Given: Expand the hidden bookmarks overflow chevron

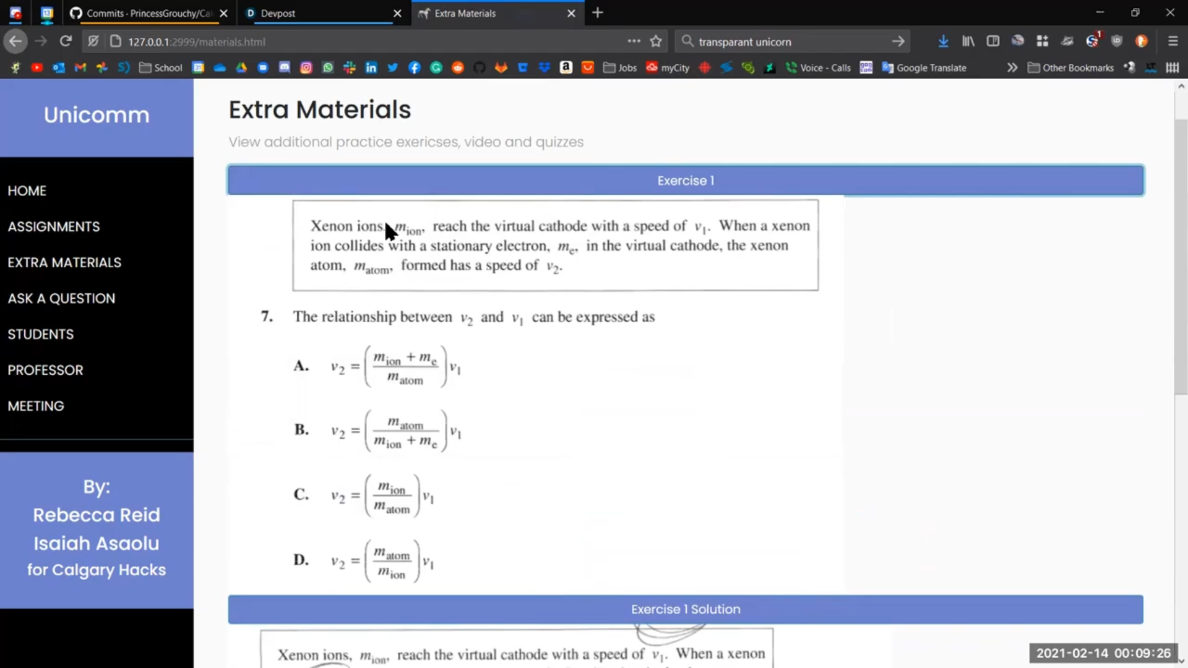Looking at the screenshot, I should (x=1012, y=67).
